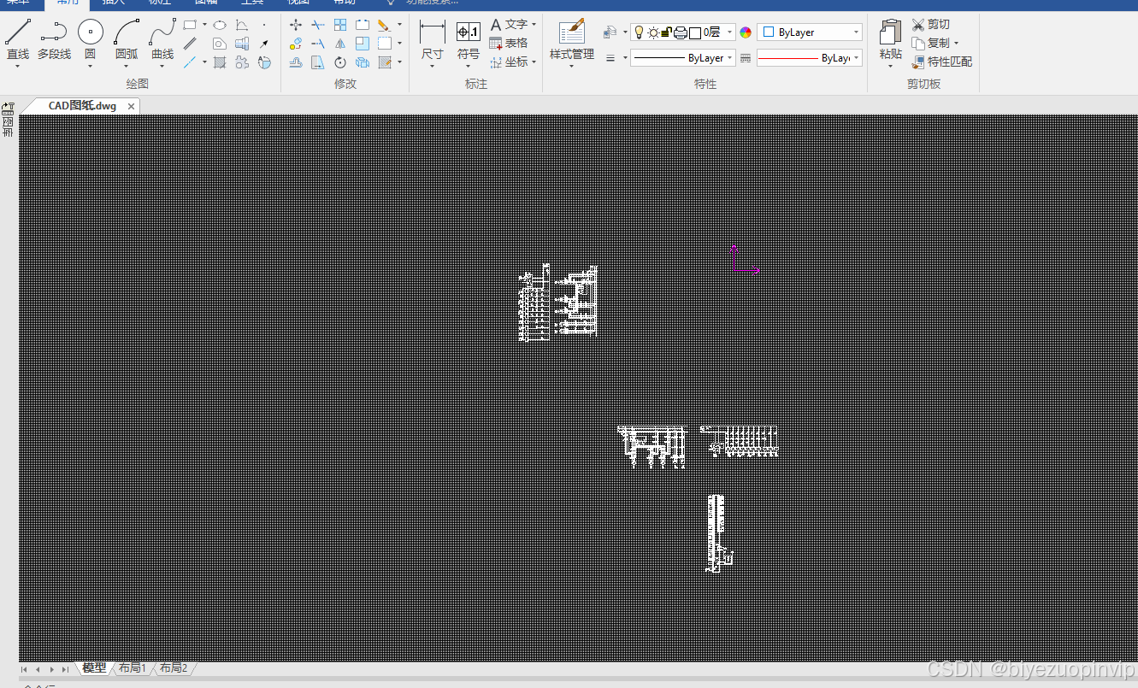Expand the 直线 dropdown arrow
Viewport: 1138px width, 688px height.
click(18, 67)
